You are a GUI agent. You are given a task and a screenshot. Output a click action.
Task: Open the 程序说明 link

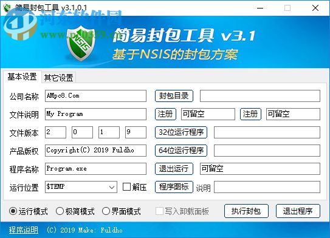(23, 230)
